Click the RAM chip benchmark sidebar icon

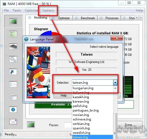tap(13, 46)
